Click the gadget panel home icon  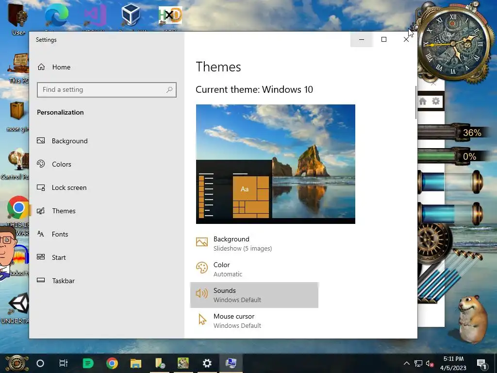(x=423, y=102)
